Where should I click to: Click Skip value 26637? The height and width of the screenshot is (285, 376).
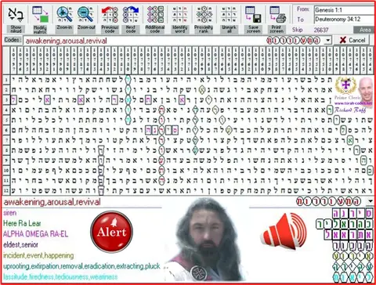tap(321, 30)
